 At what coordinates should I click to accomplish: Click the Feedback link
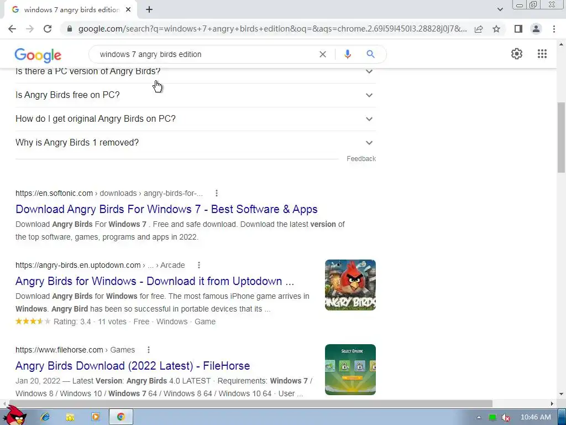pos(361,159)
